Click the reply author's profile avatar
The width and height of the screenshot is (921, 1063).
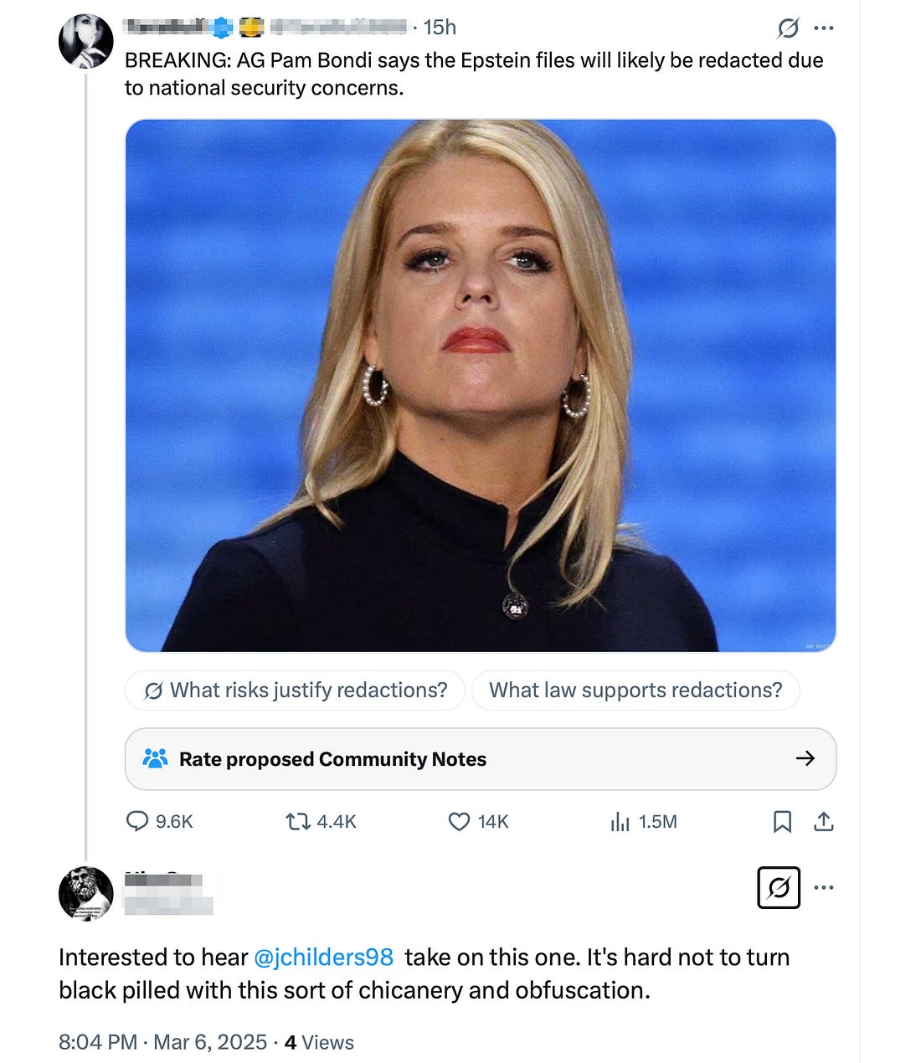click(x=86, y=893)
